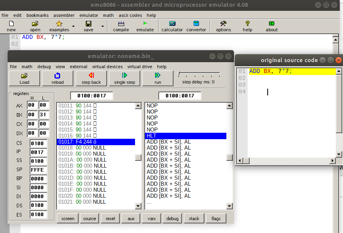Start emulation with the emulate icon
Image resolution: width=343 pixels, height=233 pixels.
(x=145, y=26)
